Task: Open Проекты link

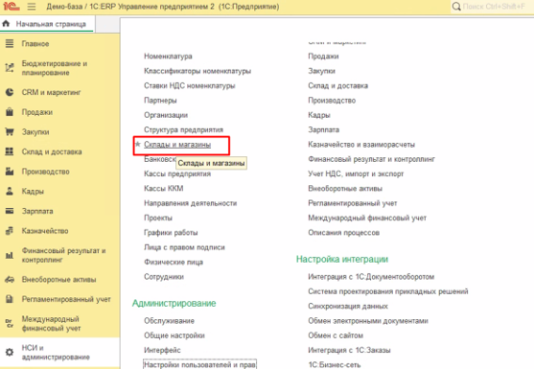Action: point(158,218)
